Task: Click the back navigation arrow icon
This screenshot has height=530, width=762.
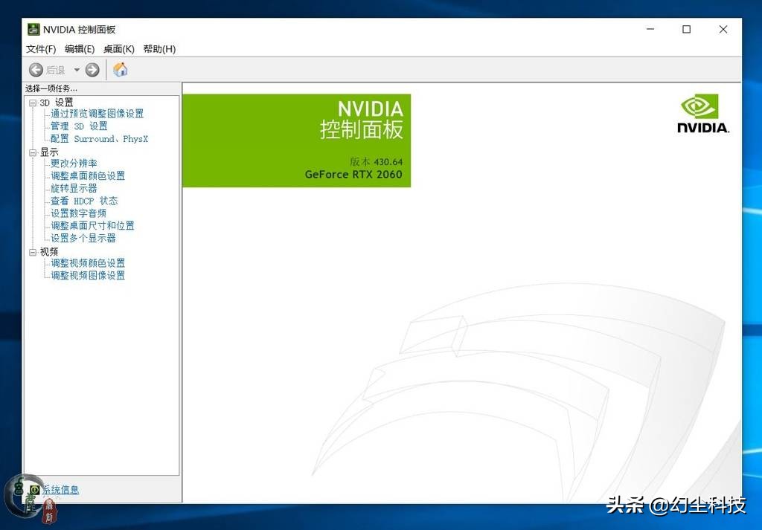Action: (x=36, y=69)
